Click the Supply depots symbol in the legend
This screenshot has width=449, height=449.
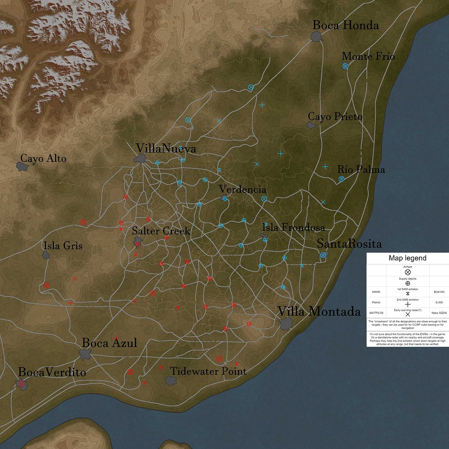pos(407,283)
